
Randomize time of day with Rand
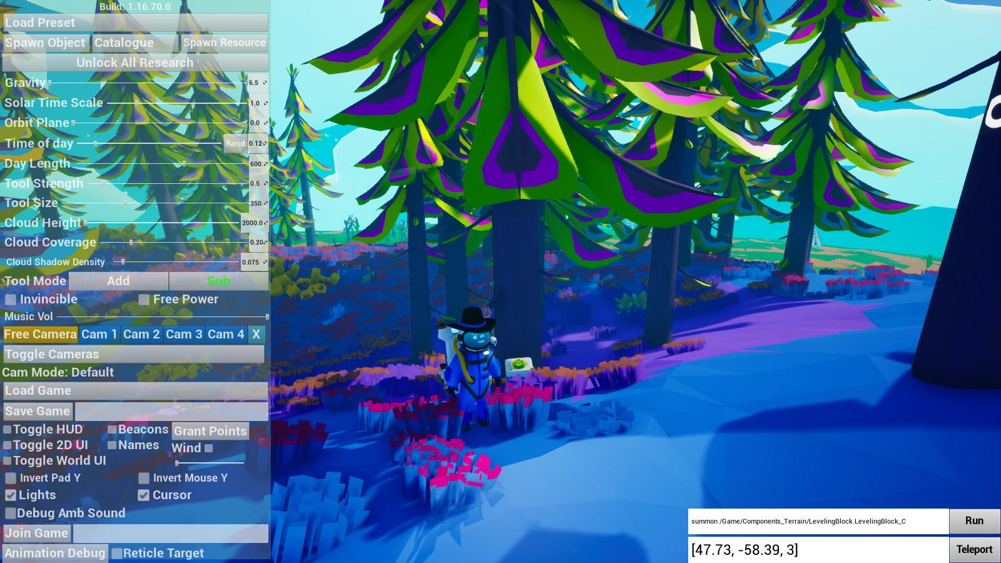tap(235, 143)
